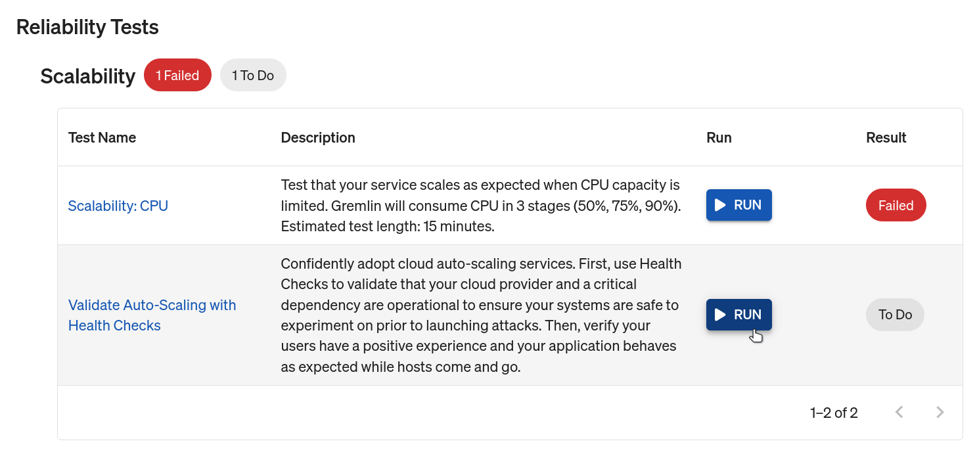Click the Failed result badge for Scalability: CPU
Screen dimensions: 977x452
point(896,206)
